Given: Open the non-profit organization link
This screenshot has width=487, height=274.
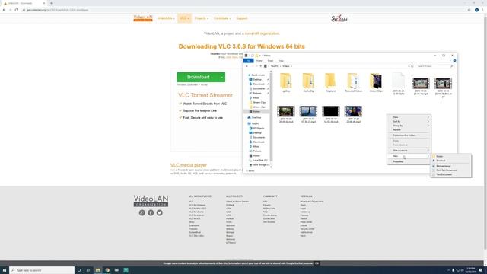Looking at the screenshot, I should pyautogui.click(x=262, y=33).
